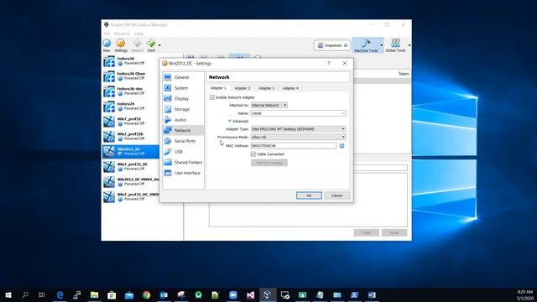Open the Machine menu in VirtualBox Manager
Image resolution: width=537 pixels, height=302 pixels.
(x=122, y=34)
